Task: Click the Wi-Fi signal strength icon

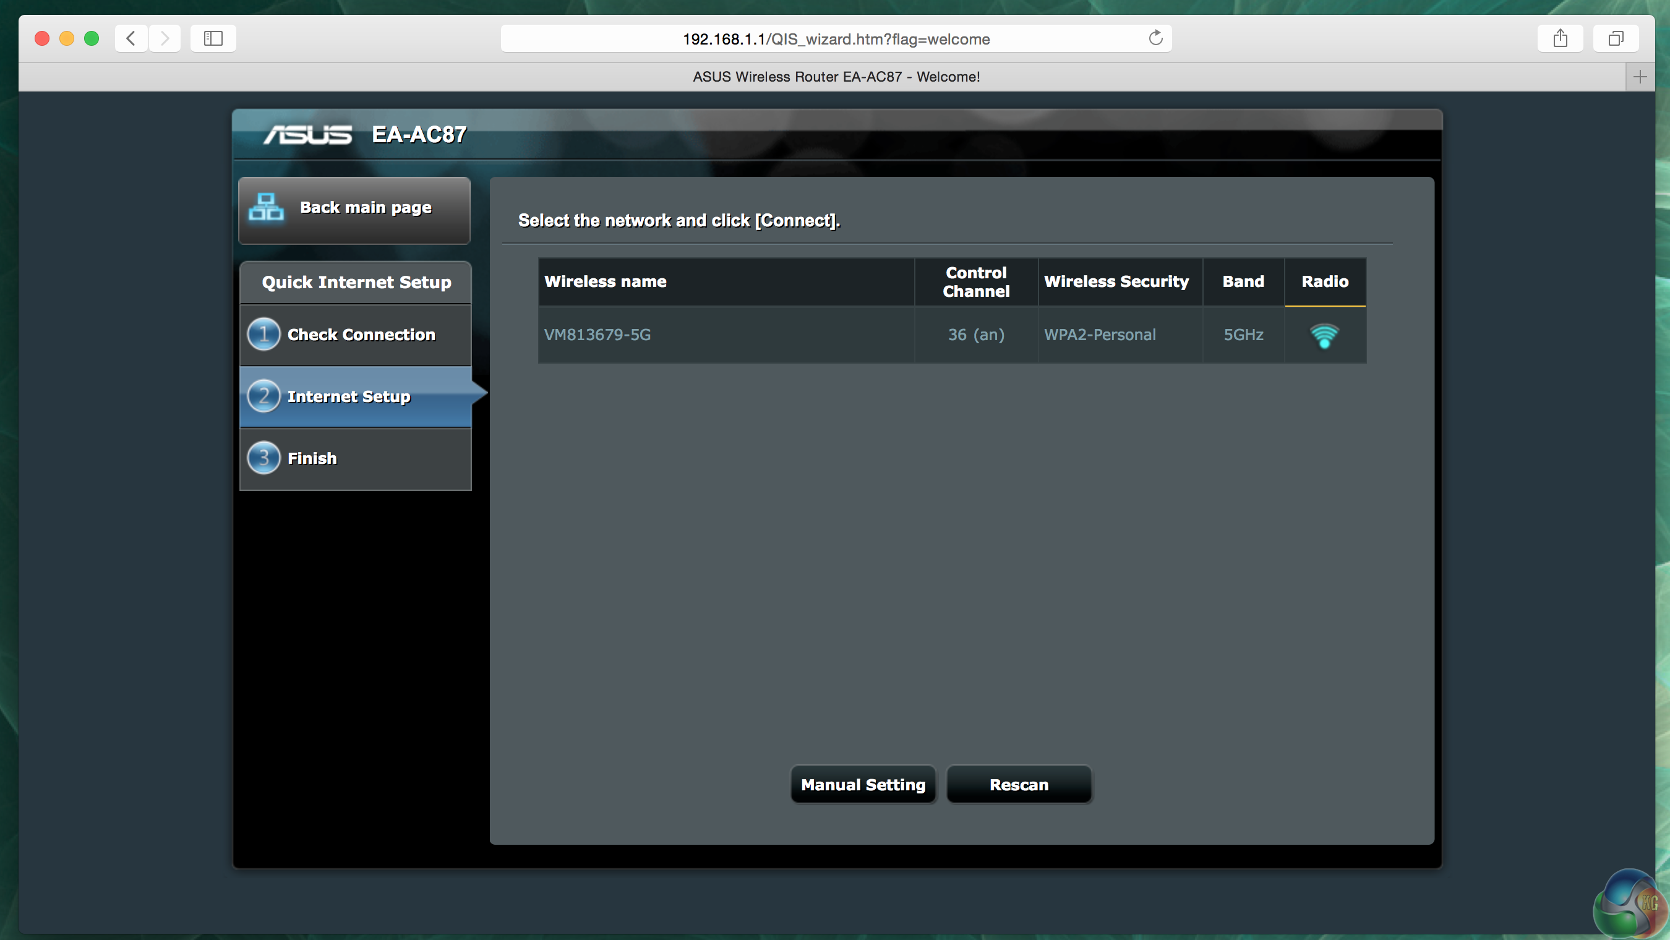Action: click(x=1324, y=336)
